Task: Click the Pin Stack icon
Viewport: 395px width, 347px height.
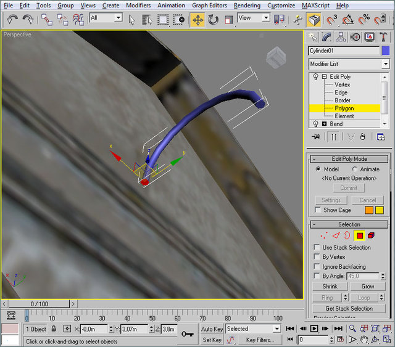Action: (316, 137)
